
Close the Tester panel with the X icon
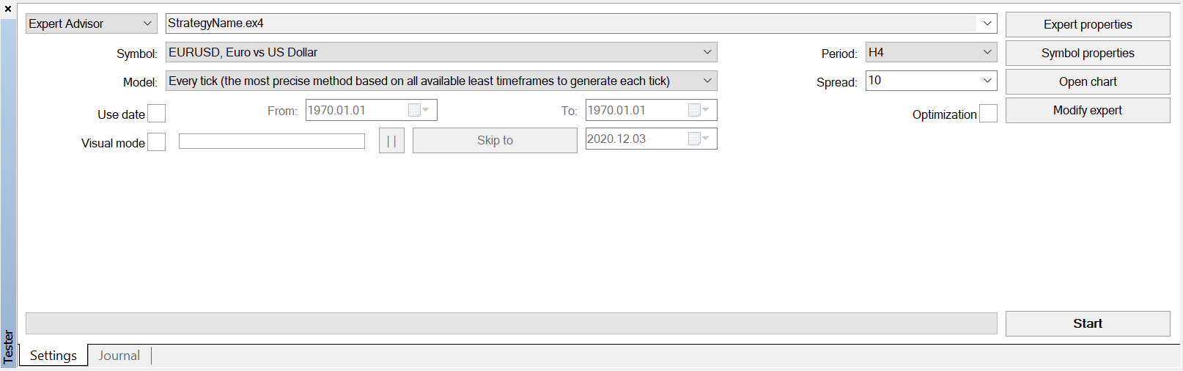pos(8,9)
